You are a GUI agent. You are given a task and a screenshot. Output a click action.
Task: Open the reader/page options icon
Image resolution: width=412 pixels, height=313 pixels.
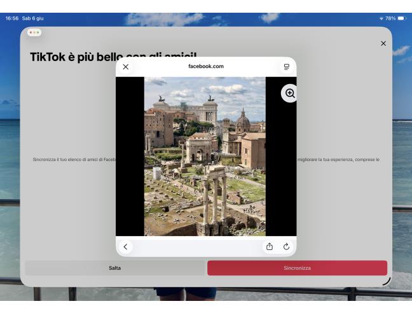(287, 67)
